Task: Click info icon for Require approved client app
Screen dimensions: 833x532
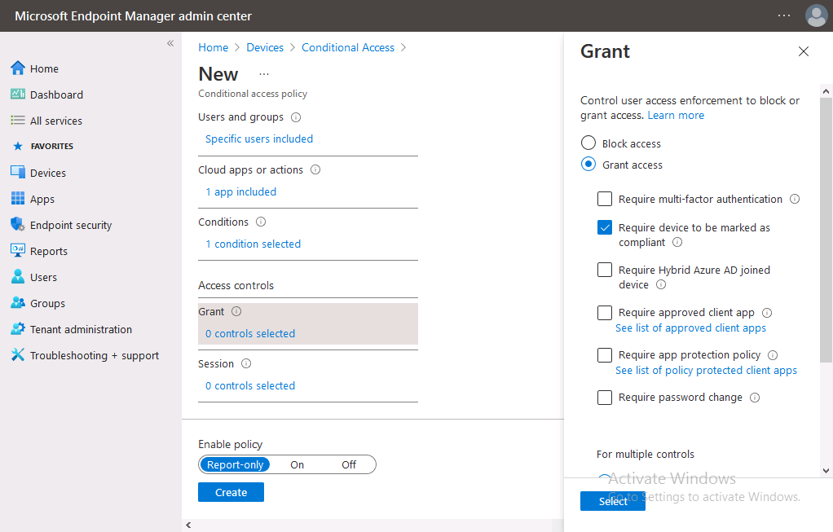Action: pos(767,313)
